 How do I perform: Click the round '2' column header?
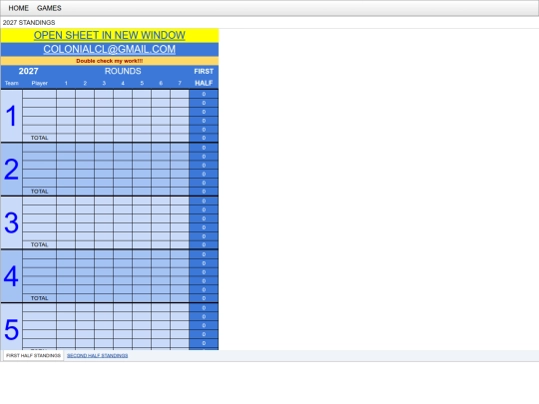[x=85, y=83]
